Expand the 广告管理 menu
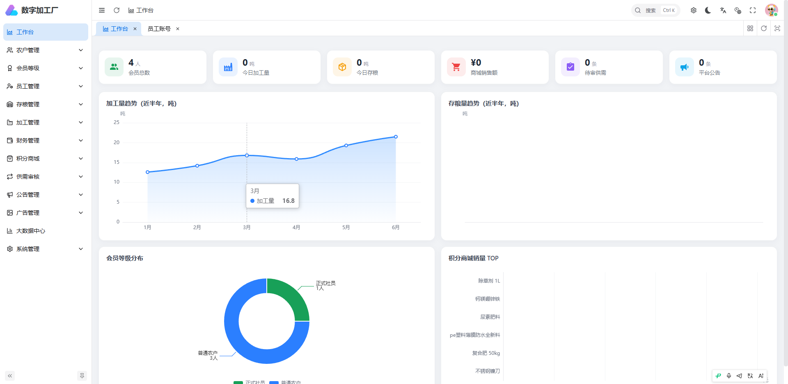 (x=46, y=213)
